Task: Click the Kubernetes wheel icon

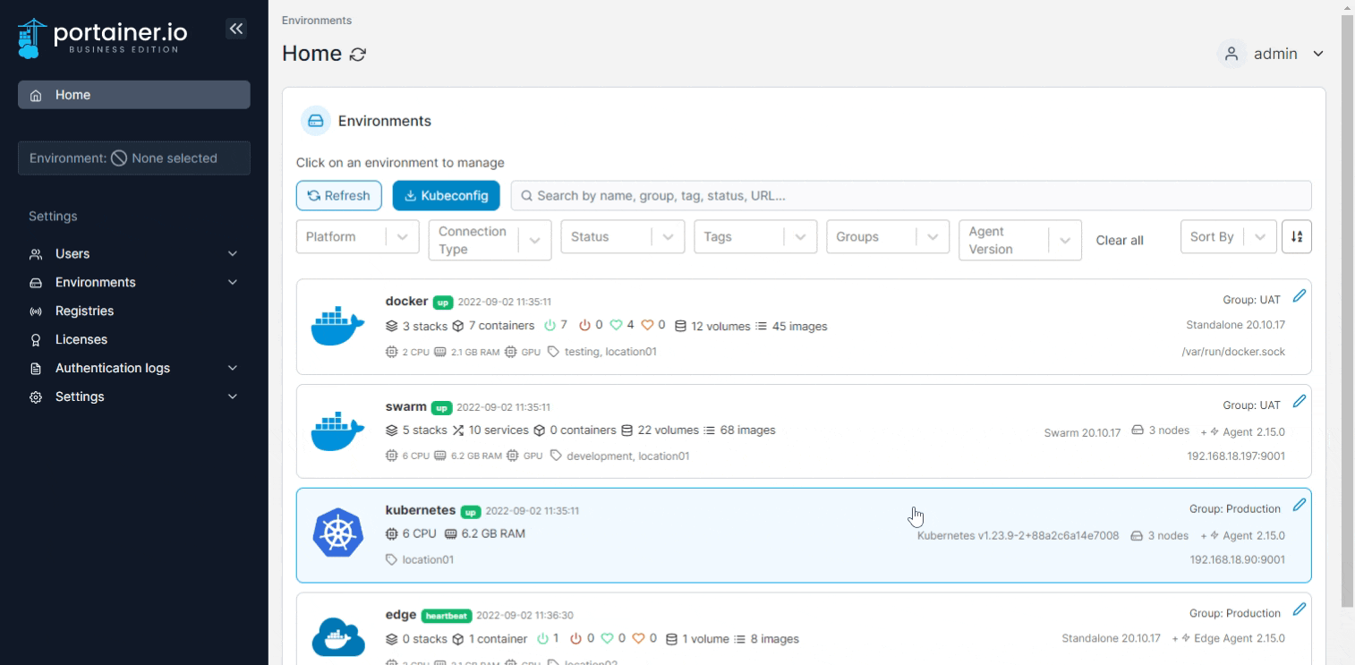Action: (338, 533)
